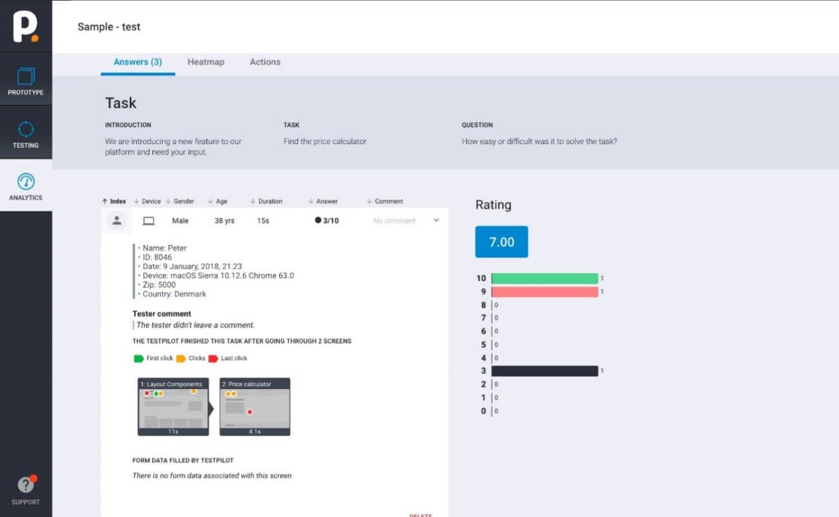The image size is (839, 517).
Task: Sort answers by Index column
Action: [114, 201]
